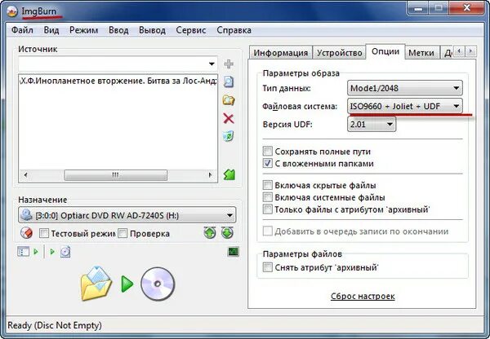Image resolution: width=490 pixels, height=339 pixels.
Task: Open the Режим menu
Action: coord(83,30)
